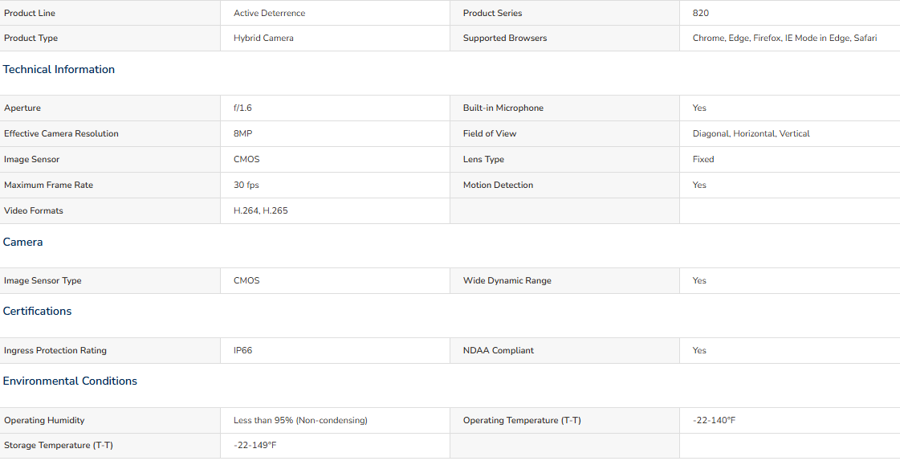Select the H.264, H.265 video formats value
900x465 pixels.
(261, 210)
